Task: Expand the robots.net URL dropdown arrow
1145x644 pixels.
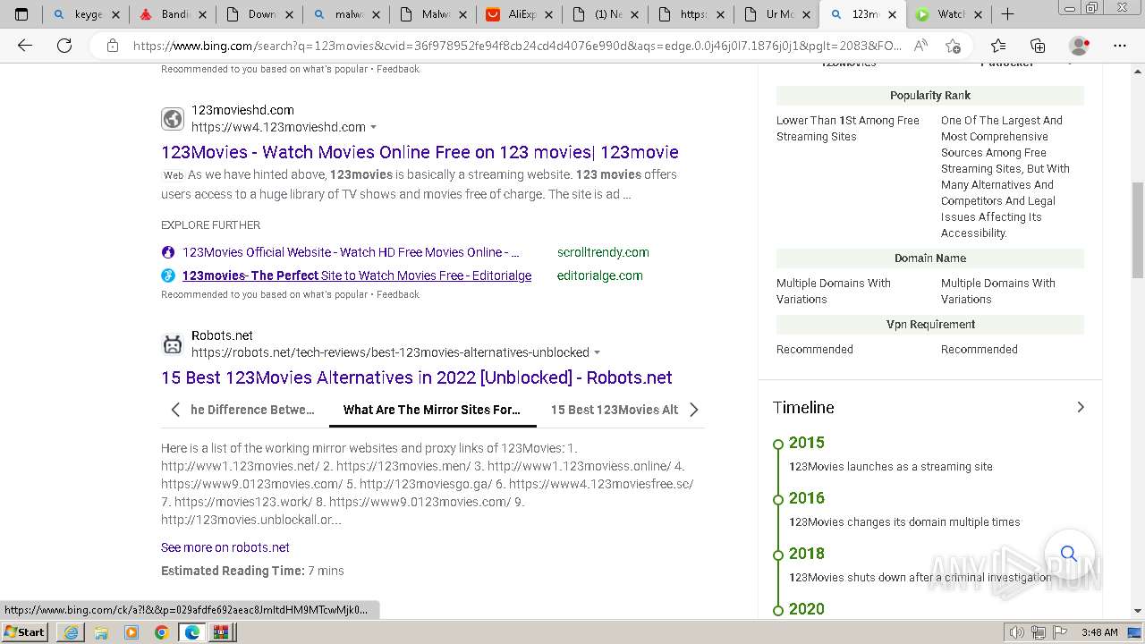Action: [598, 352]
